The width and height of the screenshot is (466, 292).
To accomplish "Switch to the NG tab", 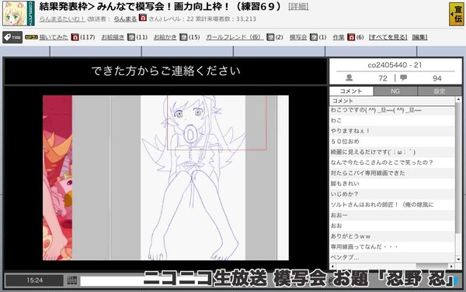I will 395,91.
